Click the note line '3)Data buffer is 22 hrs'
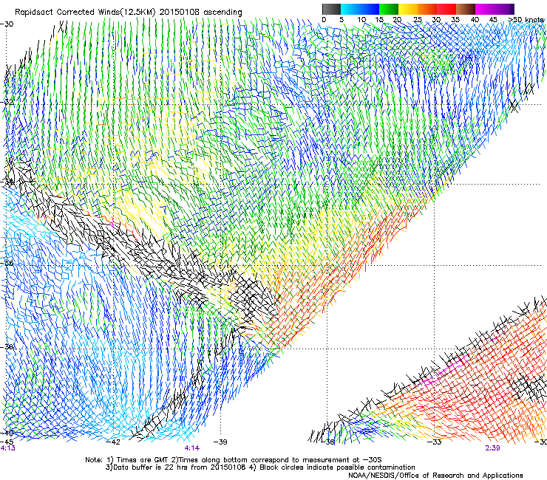 (260, 467)
